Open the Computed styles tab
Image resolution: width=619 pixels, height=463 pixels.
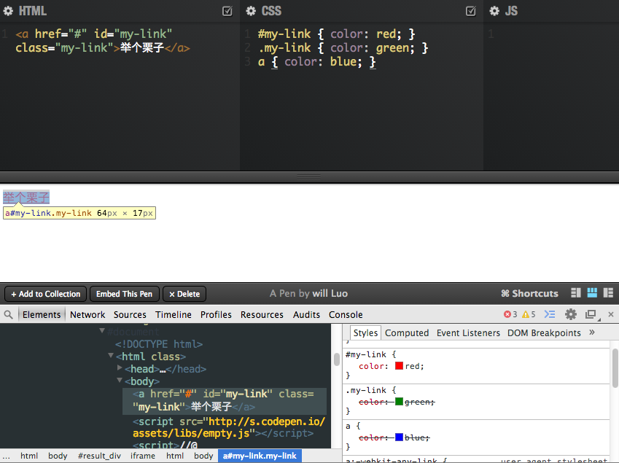[407, 332]
